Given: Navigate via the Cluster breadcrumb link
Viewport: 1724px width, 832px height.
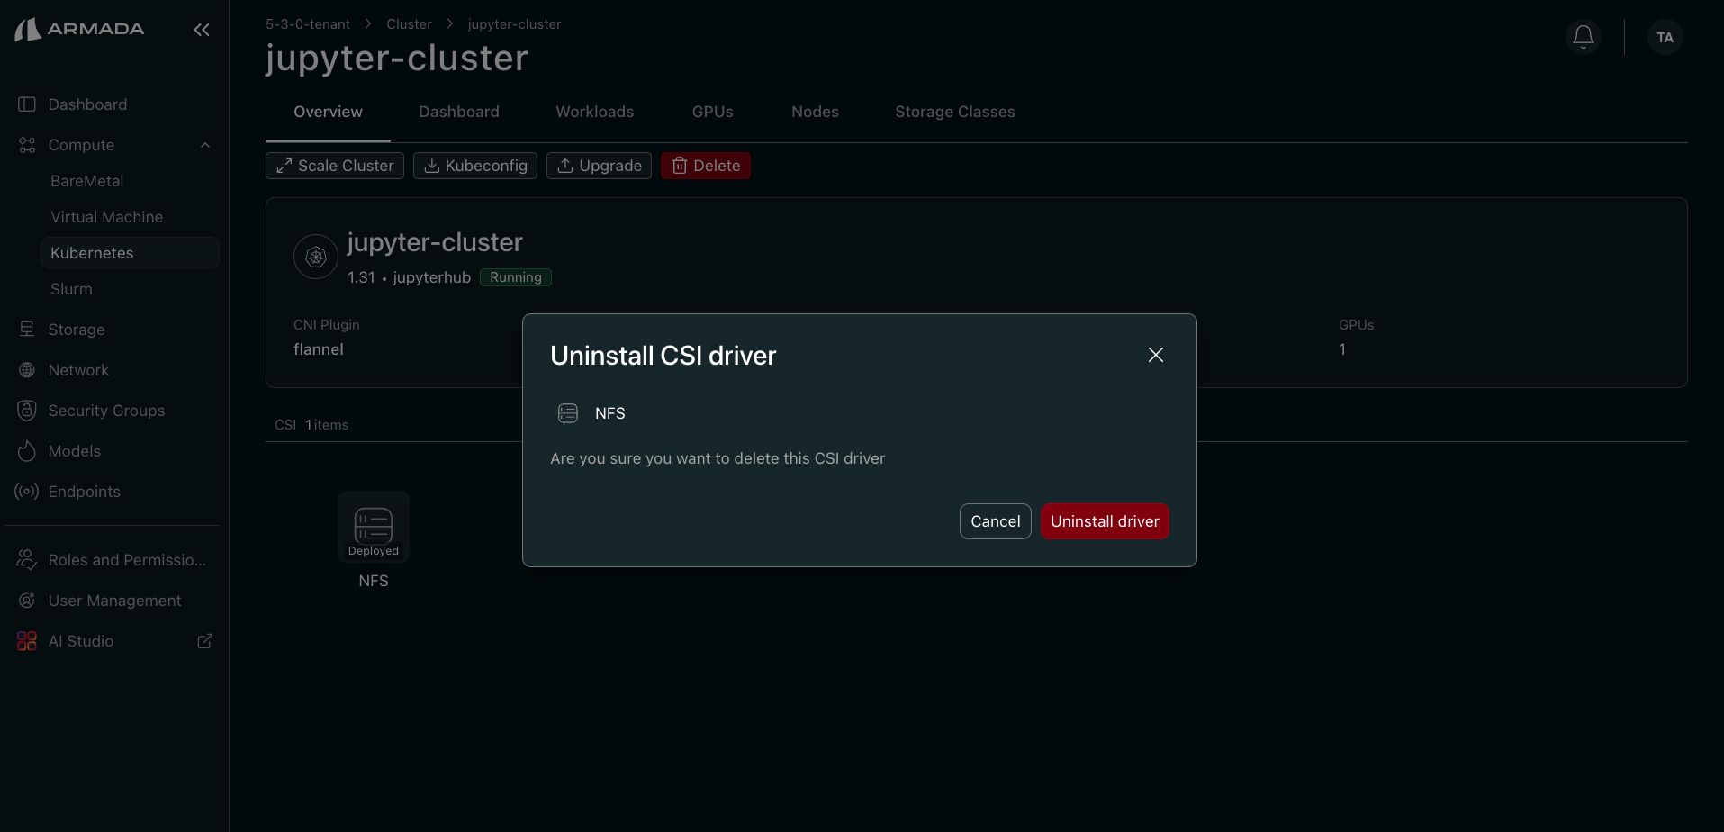Looking at the screenshot, I should 409,23.
